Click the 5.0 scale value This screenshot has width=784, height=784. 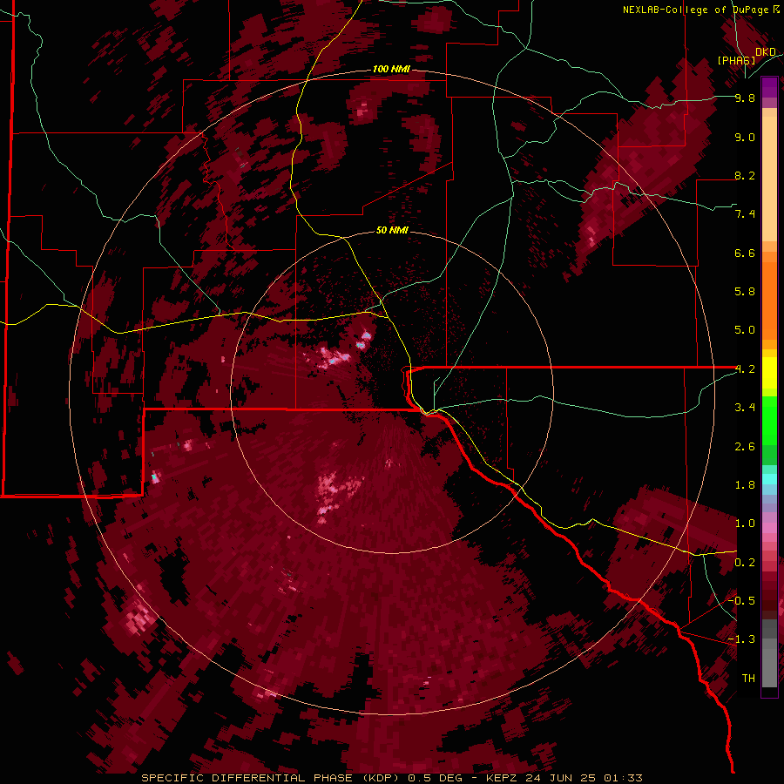tap(745, 330)
